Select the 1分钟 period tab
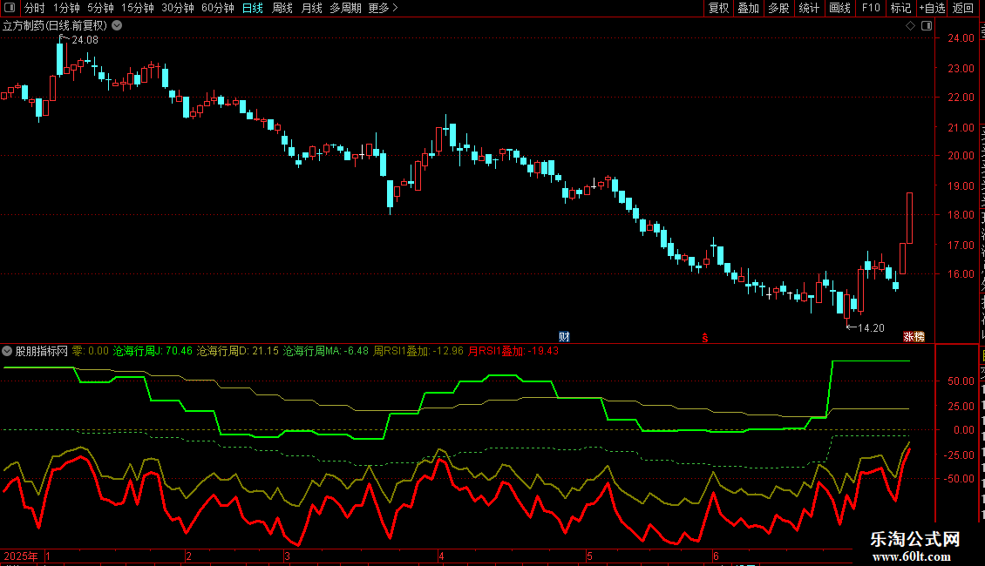985x566 pixels. [x=66, y=8]
